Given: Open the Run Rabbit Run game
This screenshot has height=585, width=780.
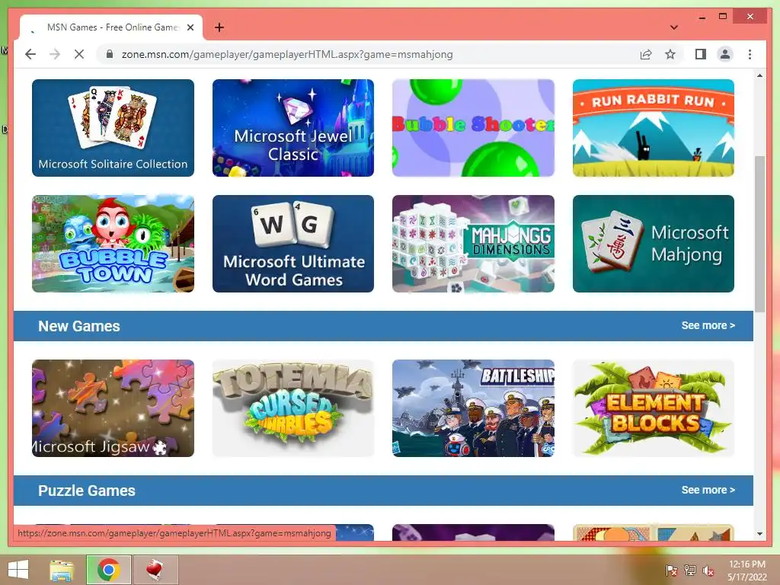Looking at the screenshot, I should [653, 128].
